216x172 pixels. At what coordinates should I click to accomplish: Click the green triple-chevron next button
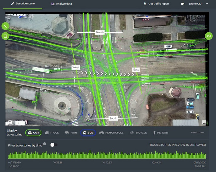(209, 36)
